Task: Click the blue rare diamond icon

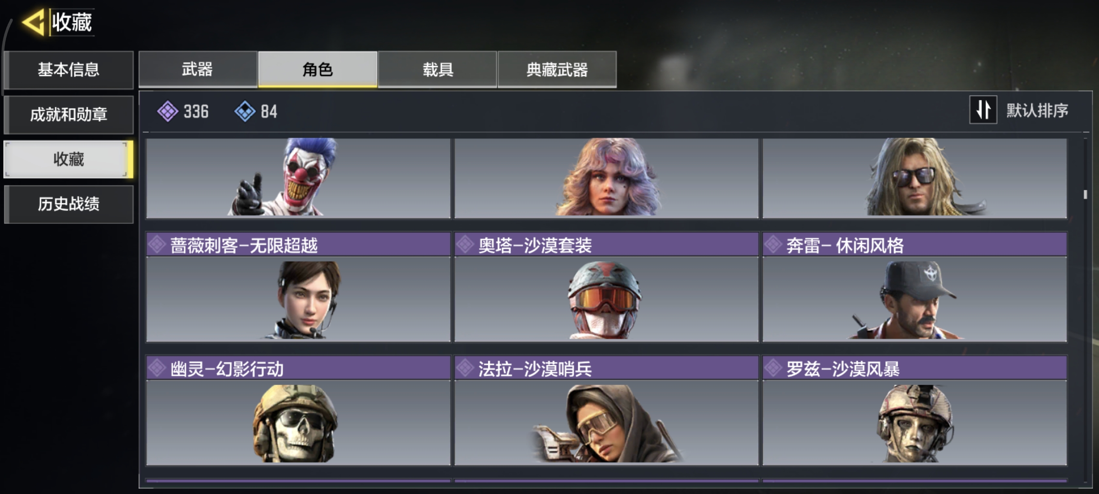Action: tap(245, 111)
